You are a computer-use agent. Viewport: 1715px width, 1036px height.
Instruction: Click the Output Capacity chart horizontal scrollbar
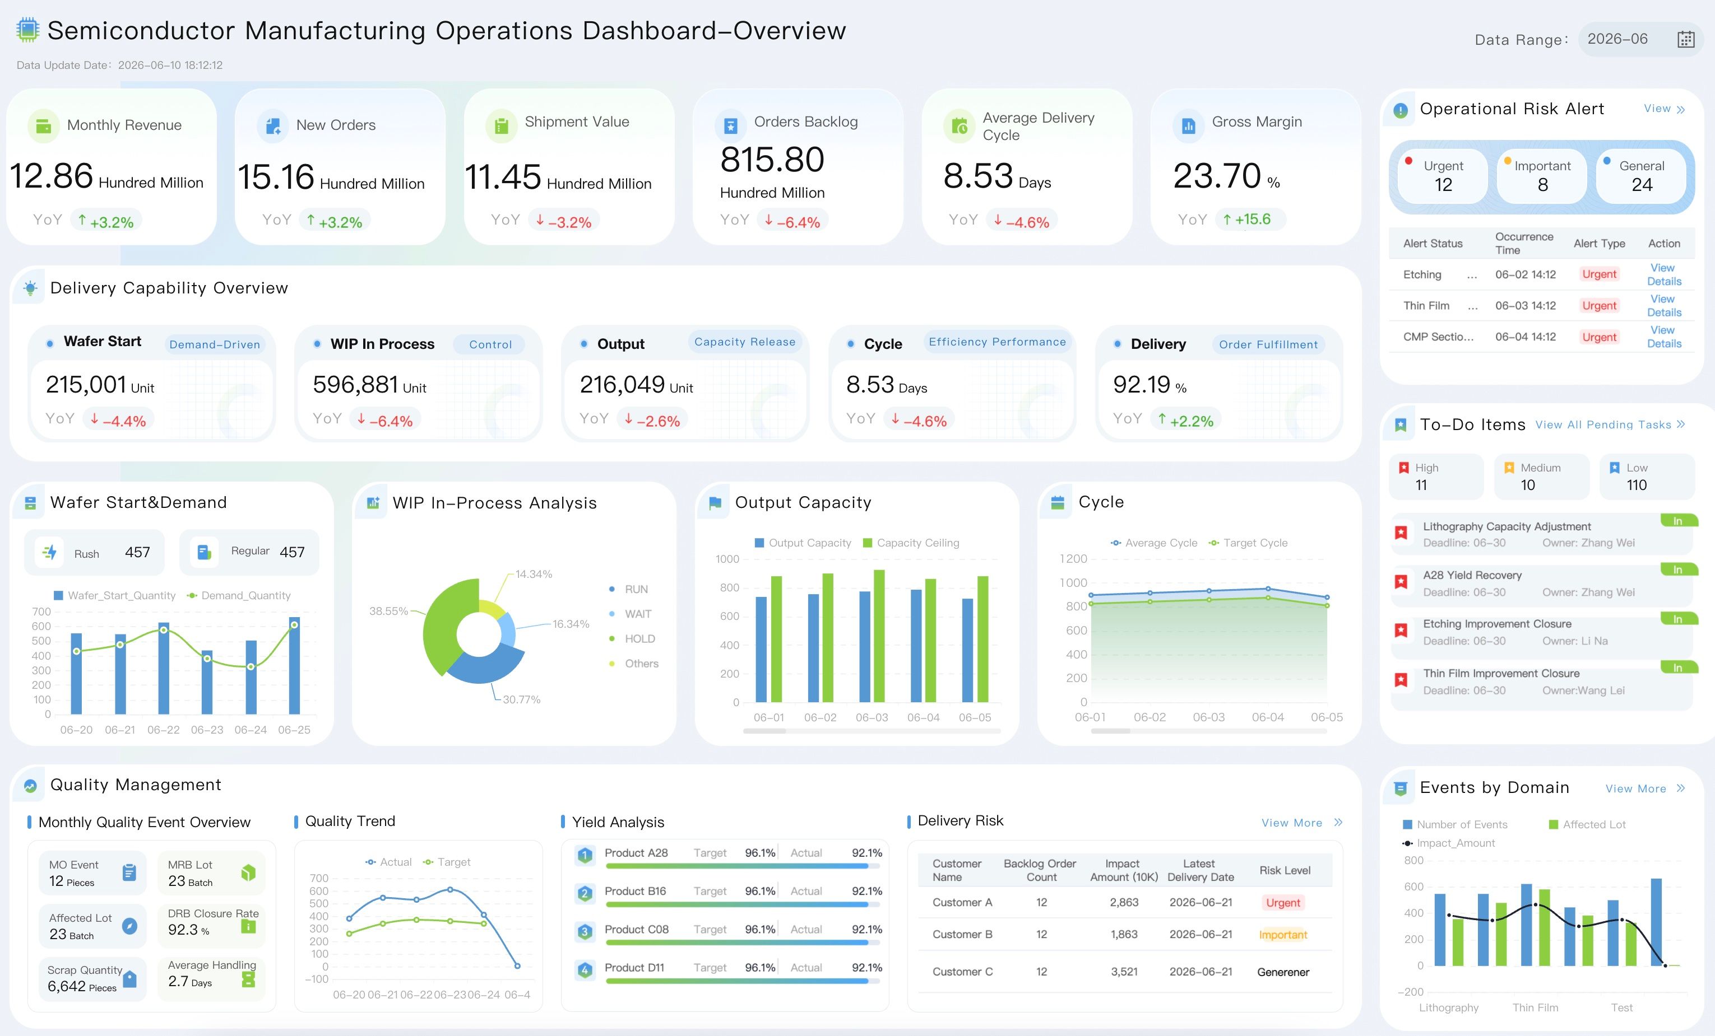point(872,731)
